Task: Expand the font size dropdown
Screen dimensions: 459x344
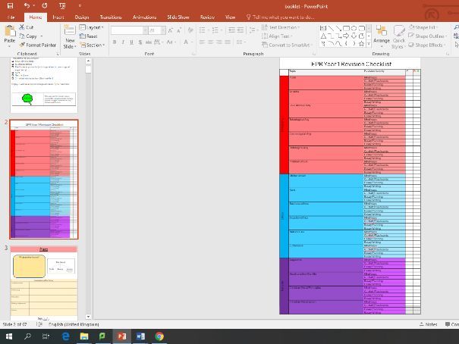Action: coord(163,30)
